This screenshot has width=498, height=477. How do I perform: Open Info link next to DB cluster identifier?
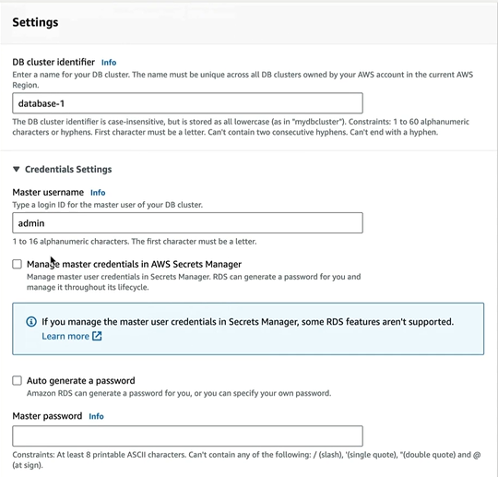click(x=109, y=63)
